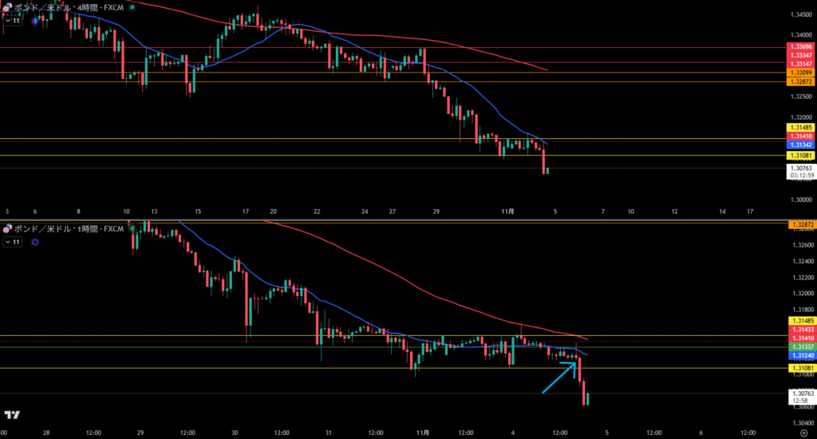Click the purple event icon in 1-hour chart legend
Image resolution: width=817 pixels, height=439 pixels.
click(x=35, y=241)
